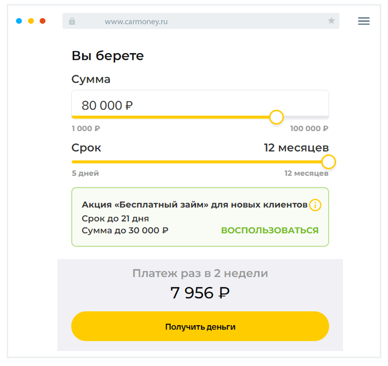Click the red window dot

coord(43,21)
